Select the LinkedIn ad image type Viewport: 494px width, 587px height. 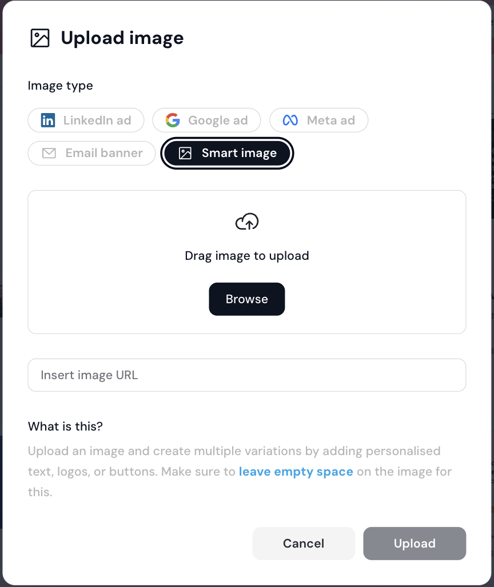[97, 120]
